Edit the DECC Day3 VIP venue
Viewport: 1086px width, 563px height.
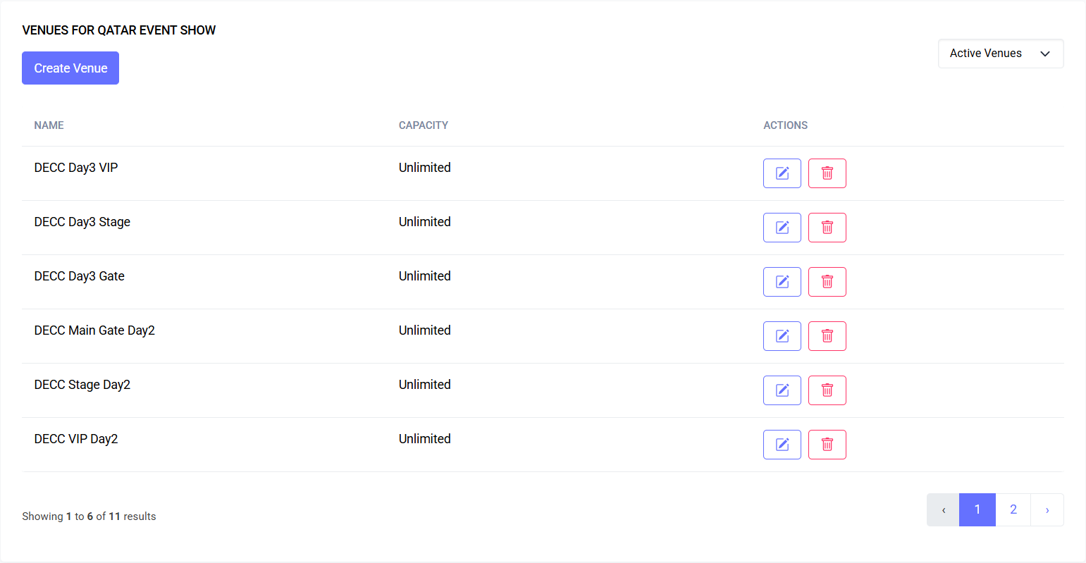782,173
